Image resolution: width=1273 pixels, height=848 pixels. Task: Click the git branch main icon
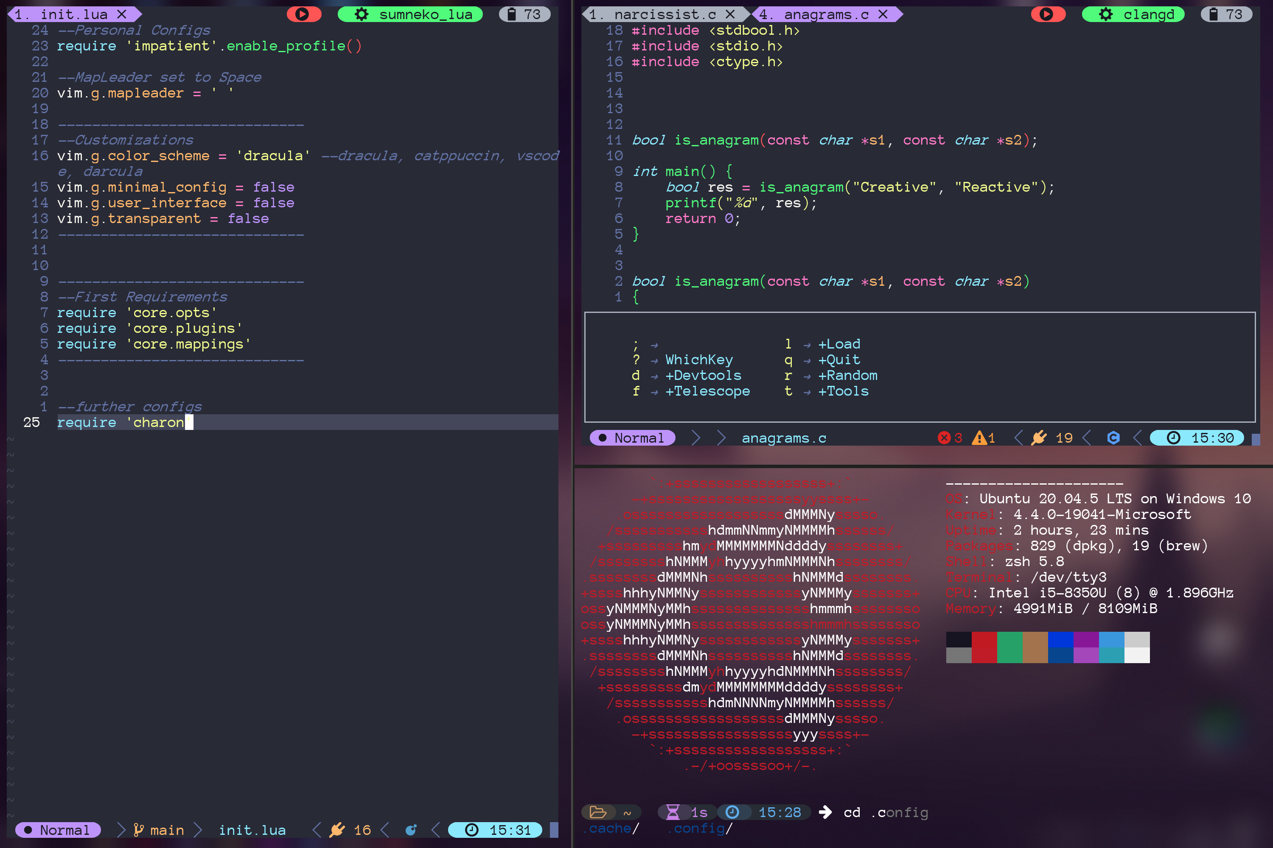(x=139, y=830)
